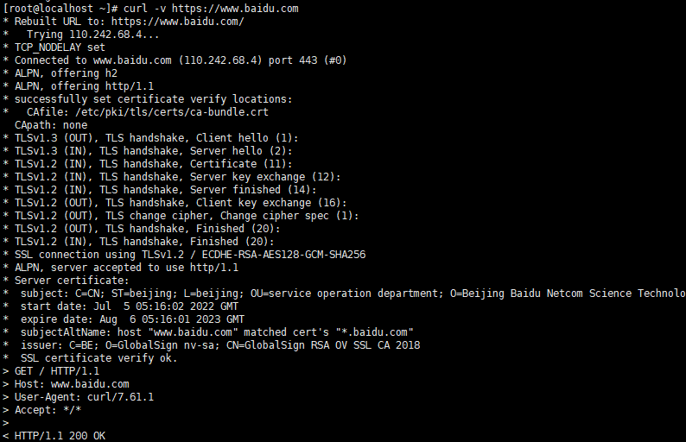Click the SSL certificate verify ok line
The image size is (686, 442).
pyautogui.click(x=98, y=358)
